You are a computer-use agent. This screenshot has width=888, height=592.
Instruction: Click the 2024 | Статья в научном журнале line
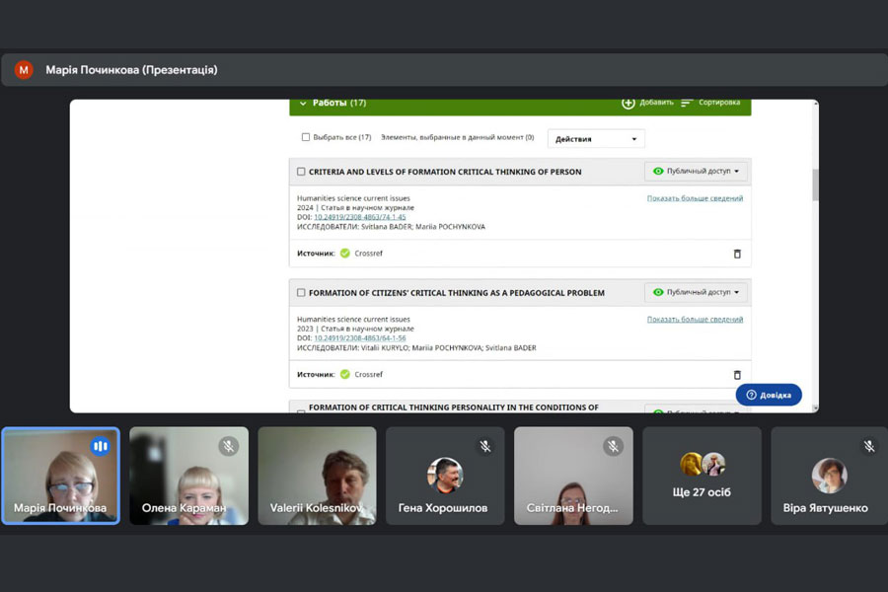click(x=355, y=208)
